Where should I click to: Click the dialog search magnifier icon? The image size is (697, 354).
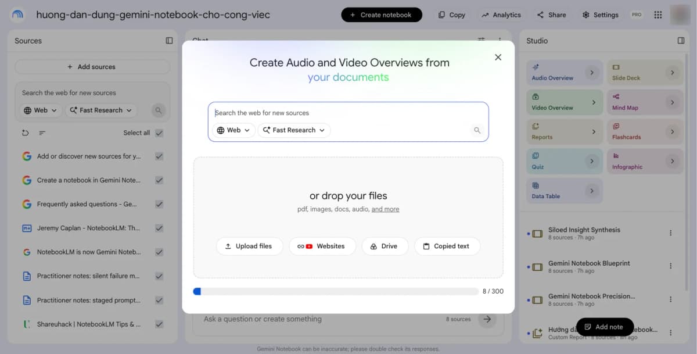477,130
